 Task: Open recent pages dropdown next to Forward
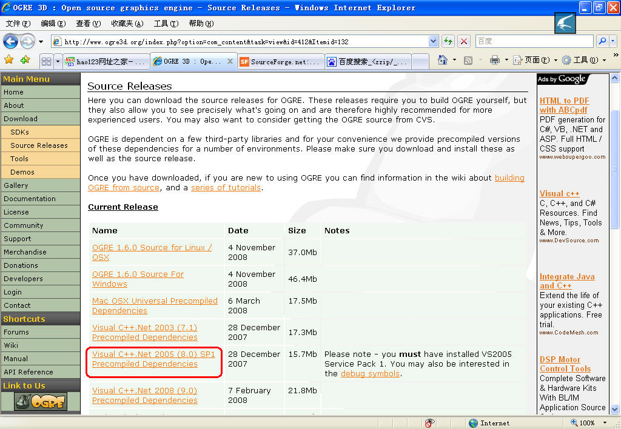tap(41, 41)
